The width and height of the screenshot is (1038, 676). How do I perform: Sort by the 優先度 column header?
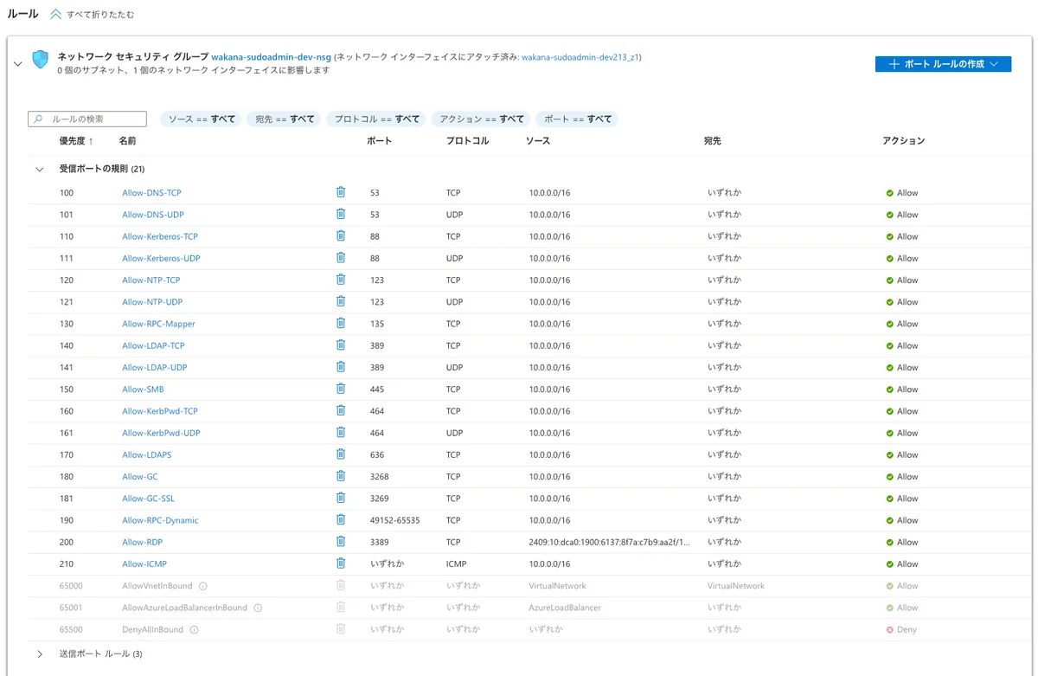75,141
